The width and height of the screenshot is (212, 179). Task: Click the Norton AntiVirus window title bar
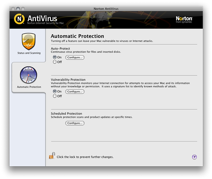pyautogui.click(x=106, y=8)
